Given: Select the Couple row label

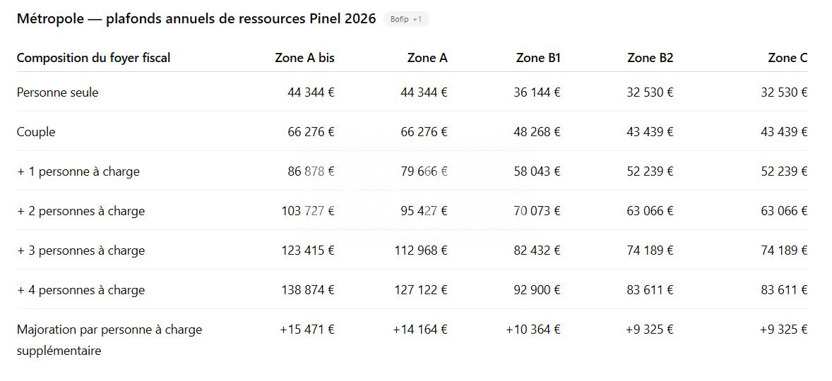Looking at the screenshot, I should [x=36, y=132].
